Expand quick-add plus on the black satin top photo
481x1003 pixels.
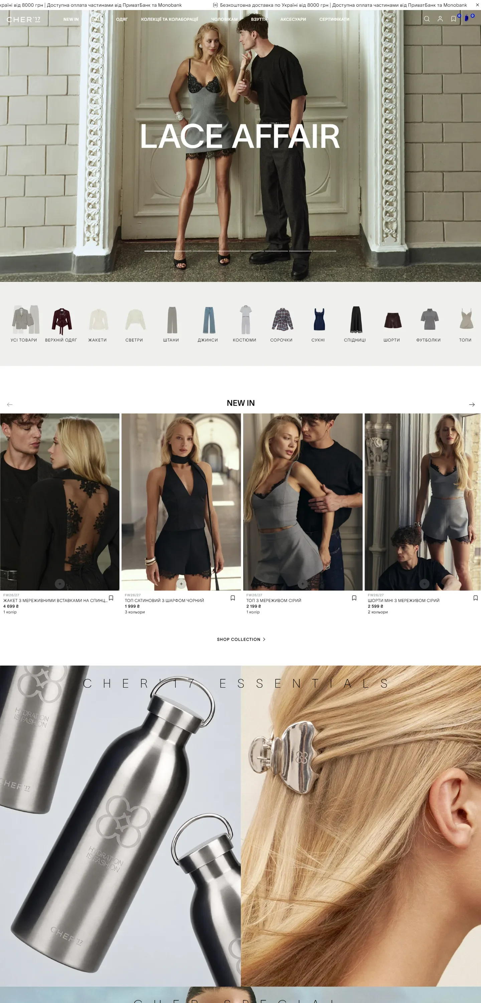[181, 584]
